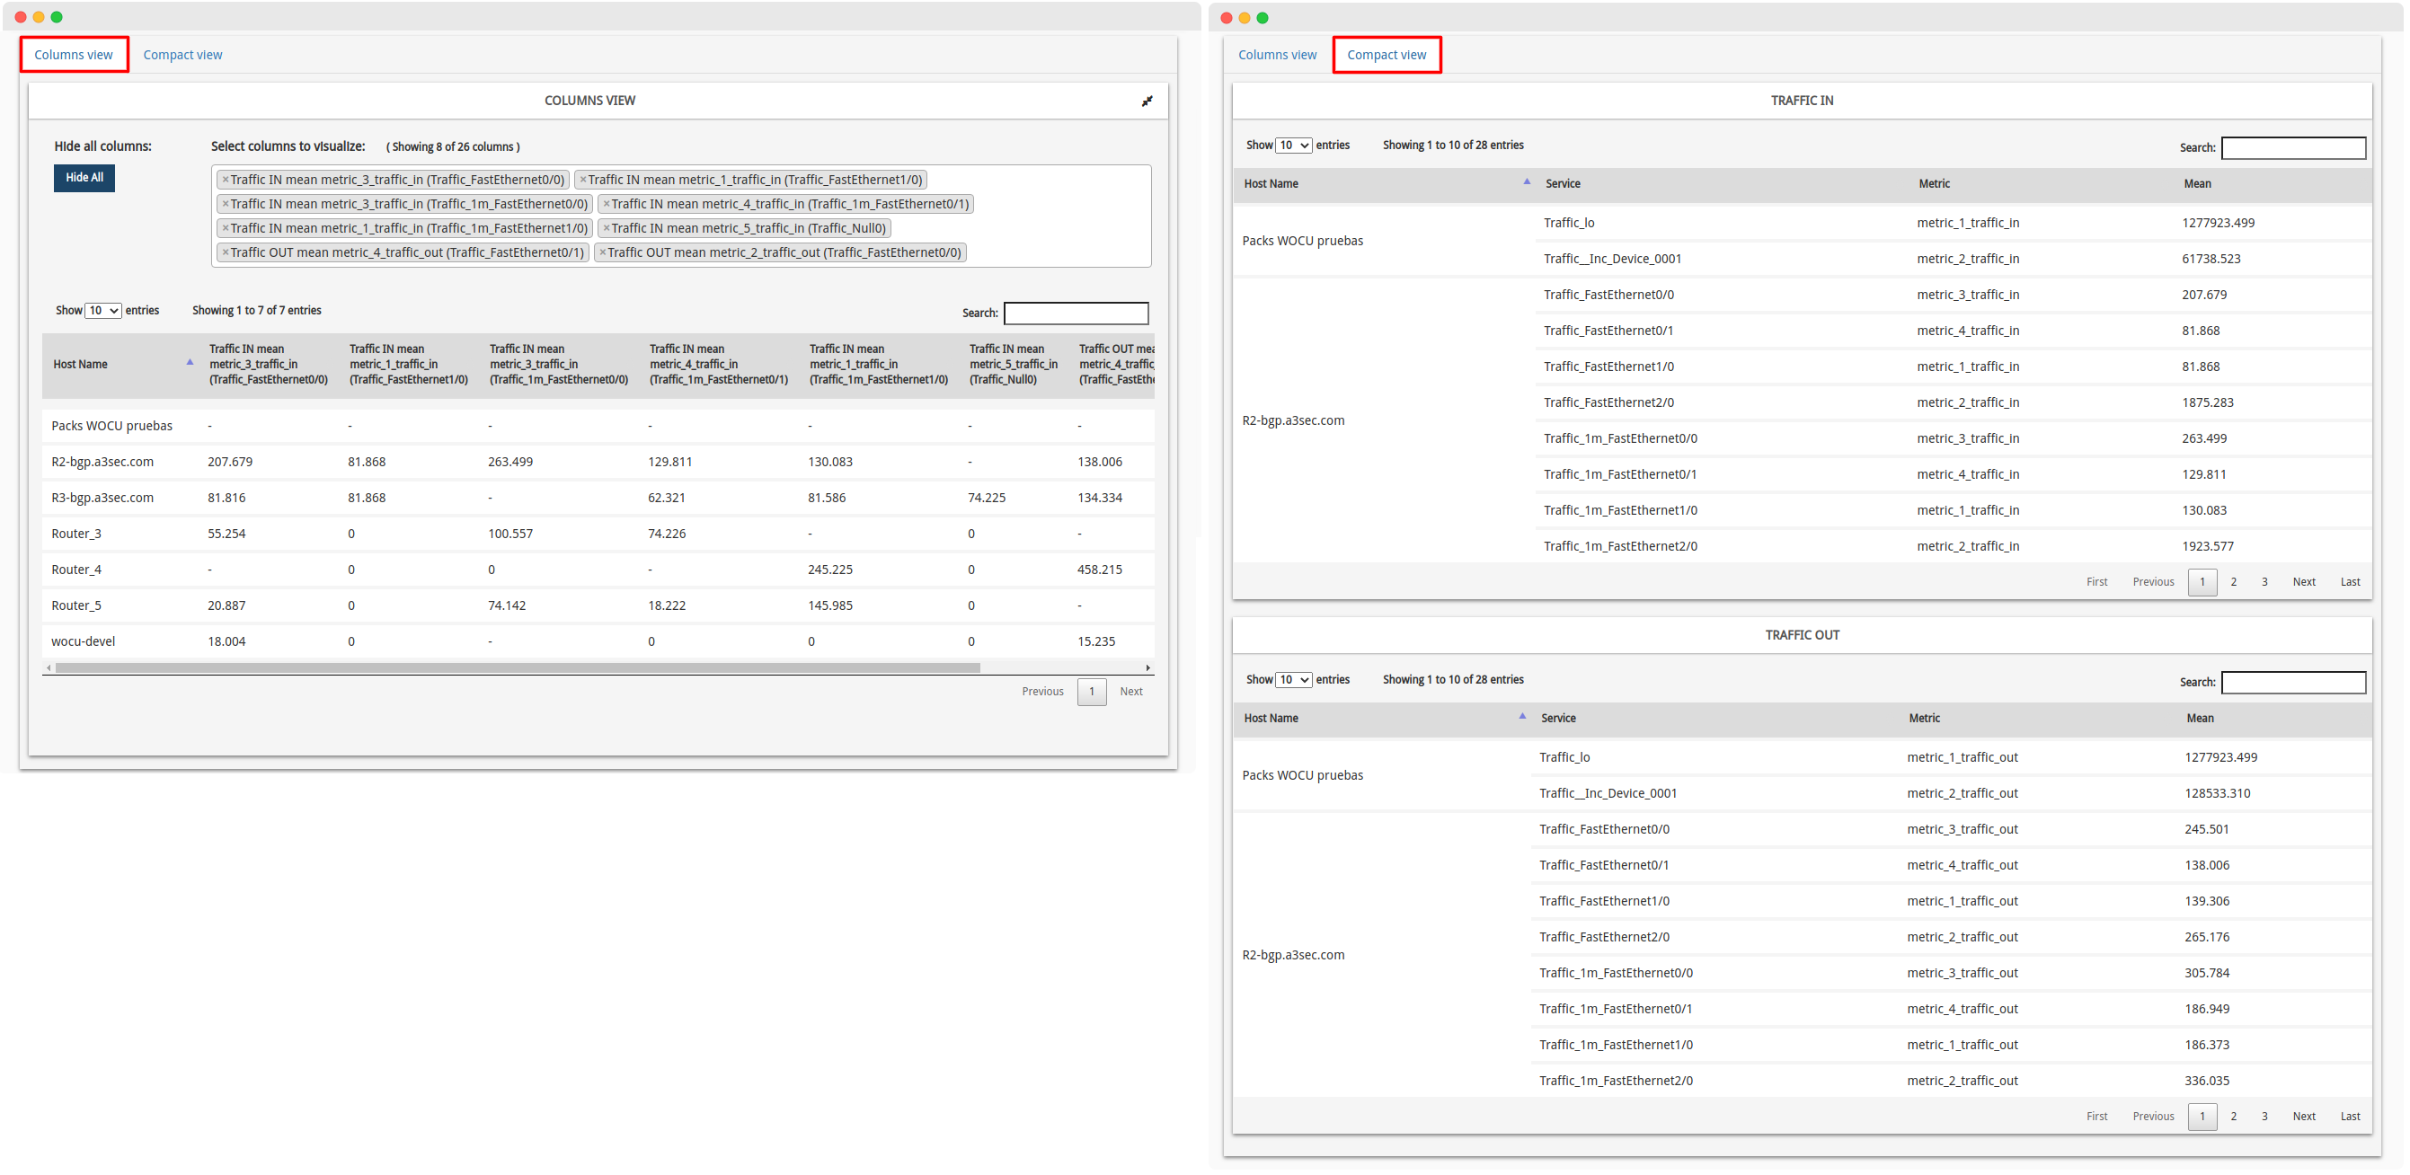The height and width of the screenshot is (1175, 2410).
Task: Click Last in Traffic OUT pagination
Action: (2350, 1117)
